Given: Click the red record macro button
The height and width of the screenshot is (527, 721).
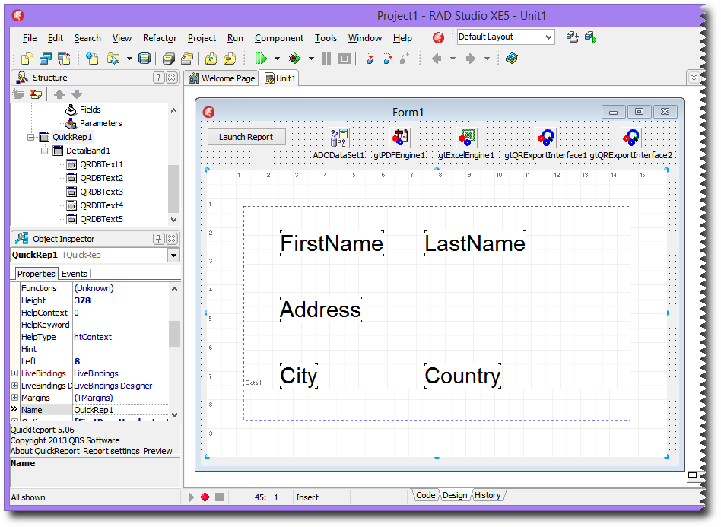Looking at the screenshot, I should coord(205,497).
